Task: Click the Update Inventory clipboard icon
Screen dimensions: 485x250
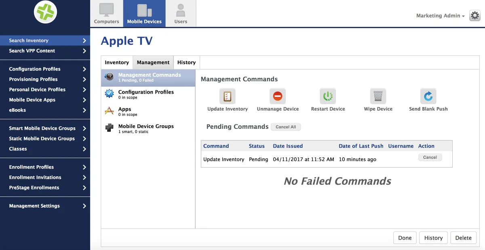Action: 228,97
